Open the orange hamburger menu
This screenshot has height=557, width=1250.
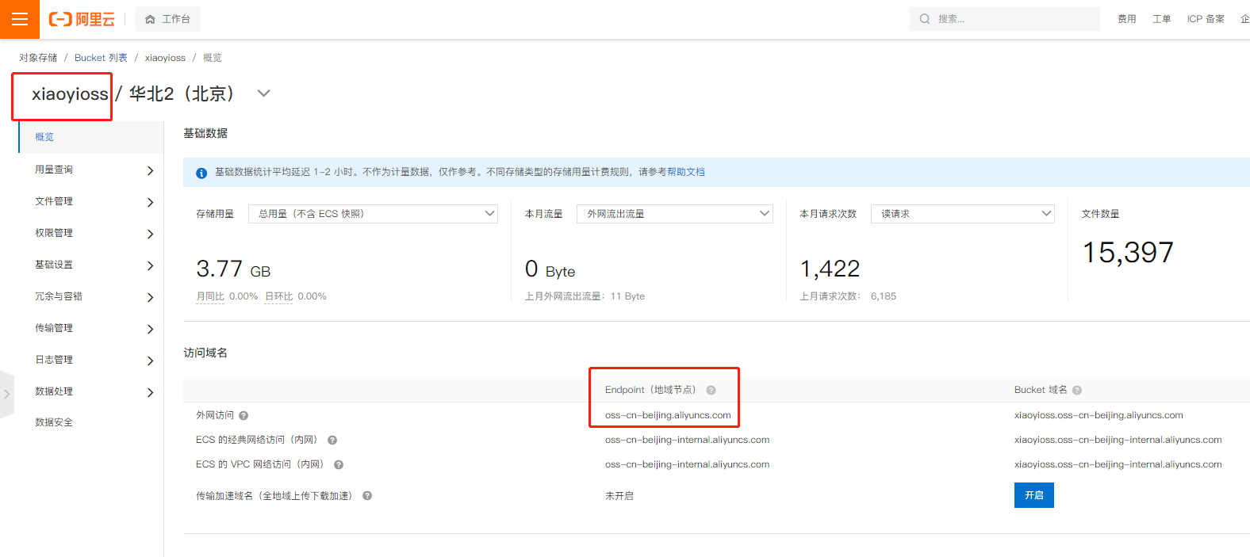[20, 19]
